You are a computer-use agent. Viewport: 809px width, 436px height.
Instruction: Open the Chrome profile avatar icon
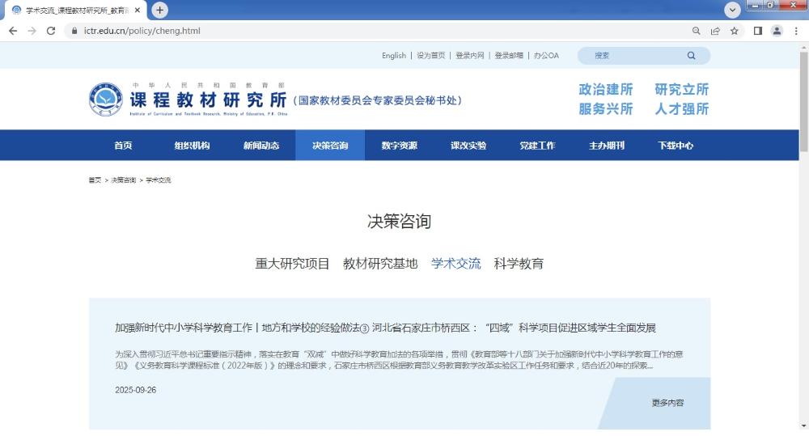(x=777, y=31)
